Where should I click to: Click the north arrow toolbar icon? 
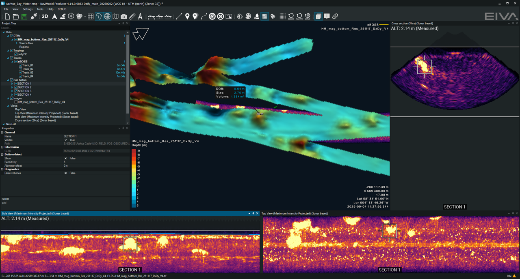54,17
